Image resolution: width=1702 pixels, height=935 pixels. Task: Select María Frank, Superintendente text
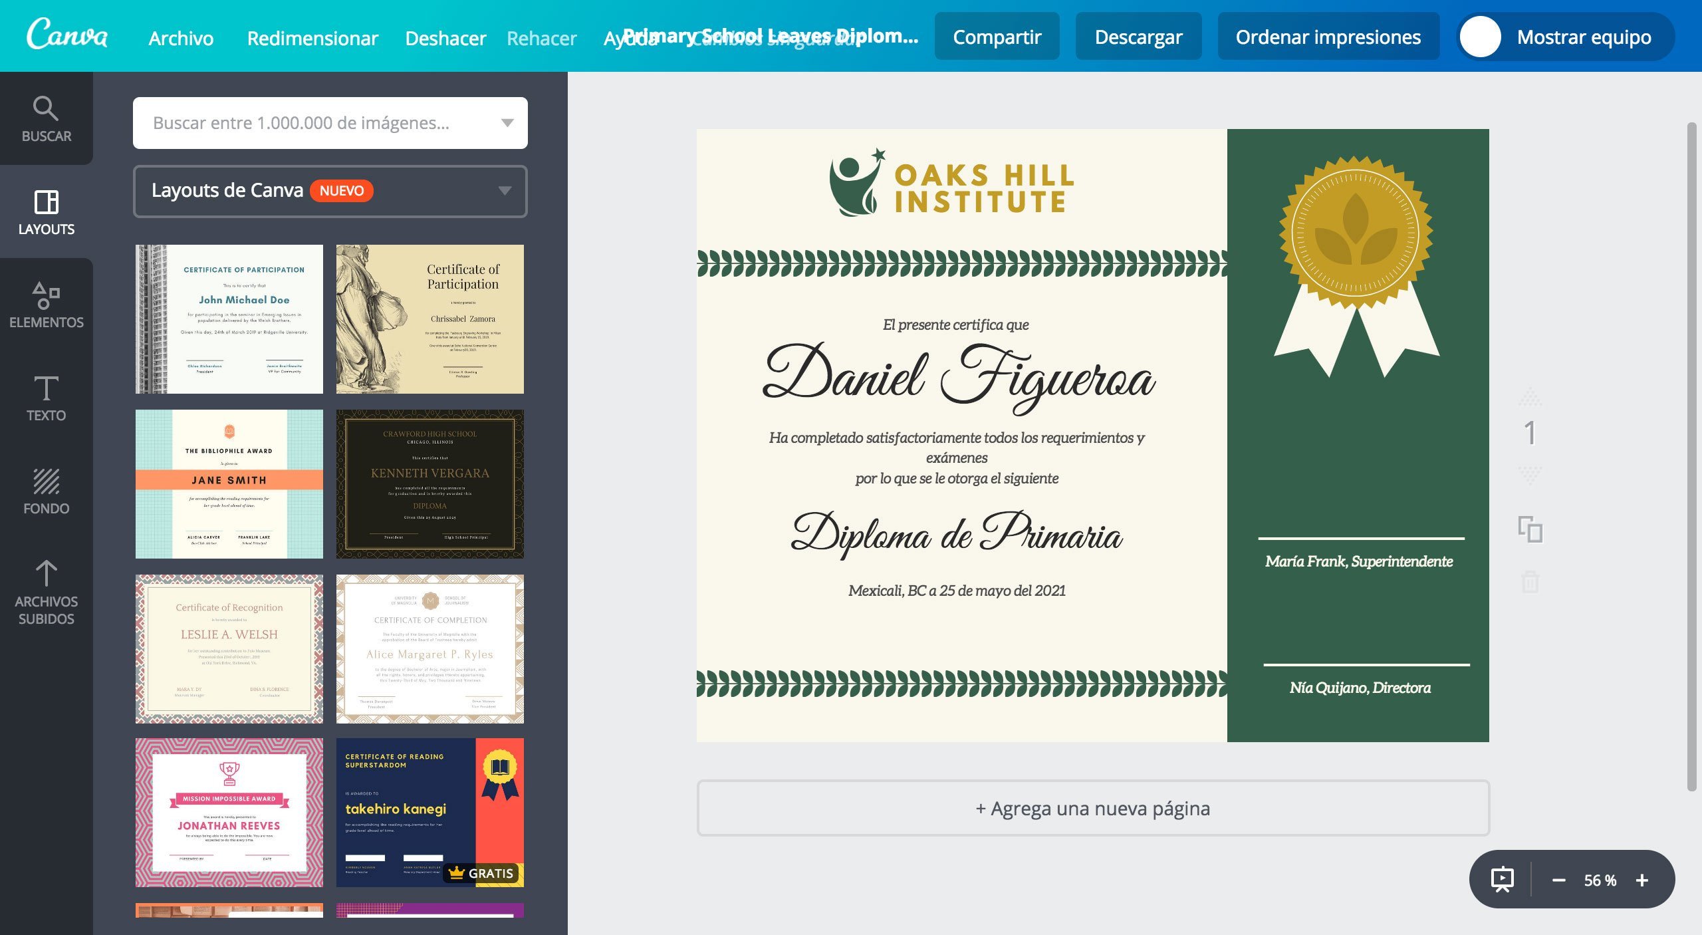[x=1359, y=561]
